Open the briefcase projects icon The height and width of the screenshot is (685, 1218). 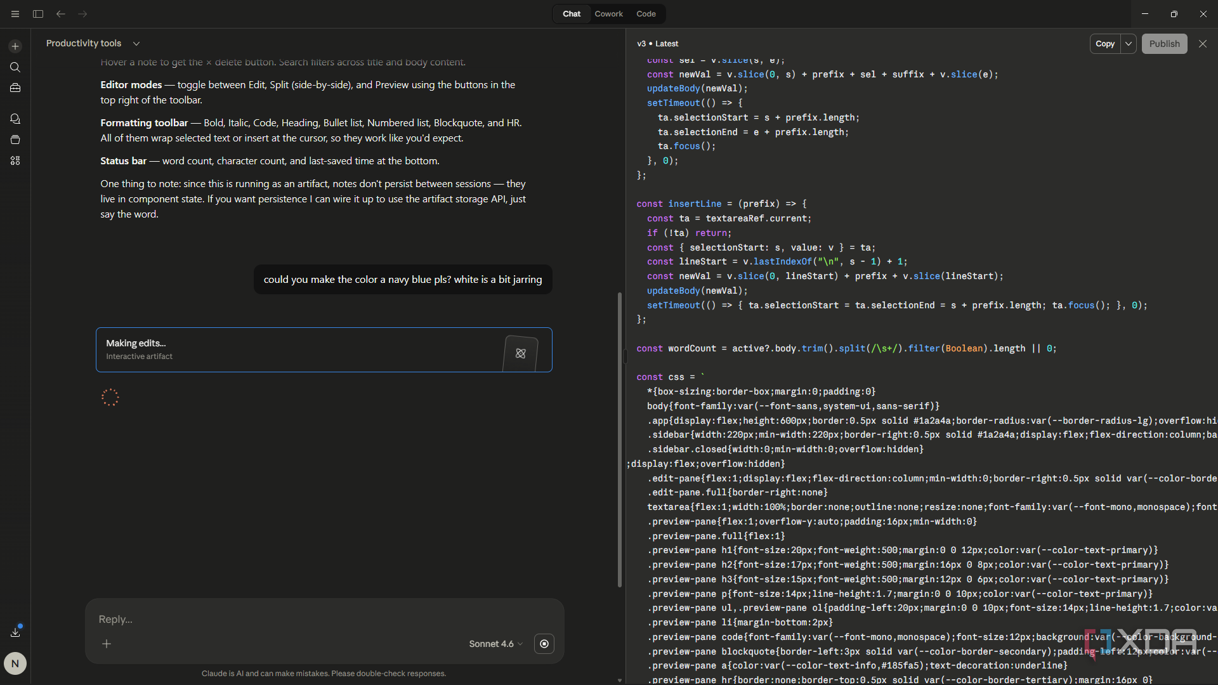click(x=15, y=88)
